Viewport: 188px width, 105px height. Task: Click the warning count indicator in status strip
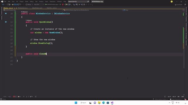tap(19, 97)
